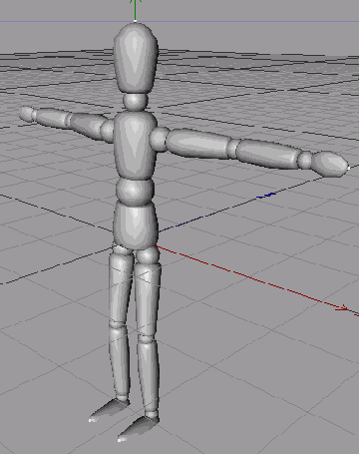The width and height of the screenshot is (359, 454).
Task: Select the mannequin's head
Action: [136, 58]
